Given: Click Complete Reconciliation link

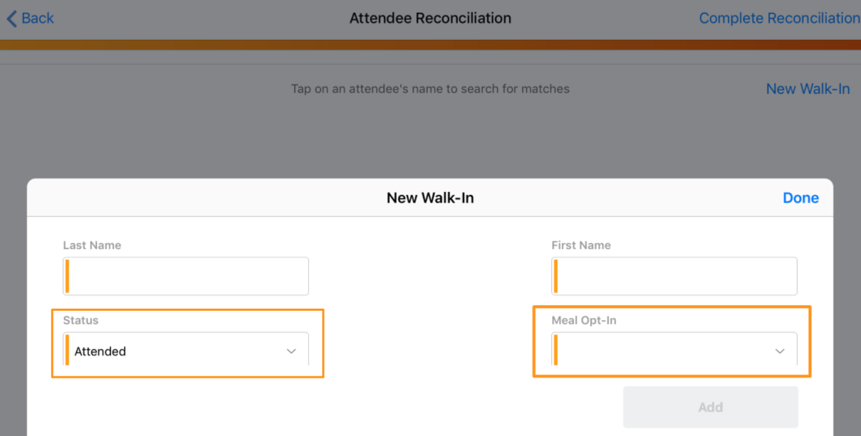Looking at the screenshot, I should tap(779, 18).
